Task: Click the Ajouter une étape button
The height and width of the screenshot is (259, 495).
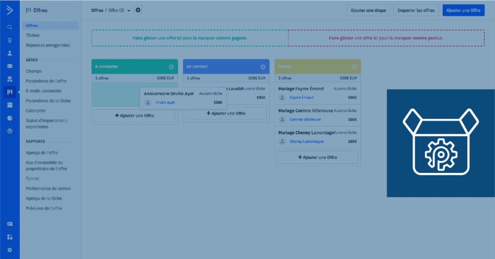Action: pyautogui.click(x=368, y=10)
